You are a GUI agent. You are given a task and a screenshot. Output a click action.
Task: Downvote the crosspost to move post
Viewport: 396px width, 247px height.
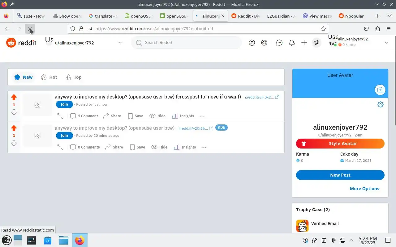[x=14, y=112]
